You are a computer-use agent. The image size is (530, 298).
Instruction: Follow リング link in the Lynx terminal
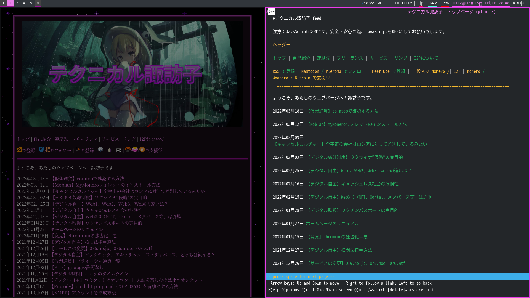pos(401,58)
